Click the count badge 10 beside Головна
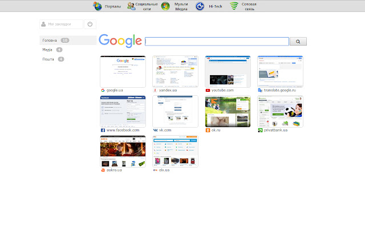Viewport: 365px width, 228px height. click(x=65, y=40)
